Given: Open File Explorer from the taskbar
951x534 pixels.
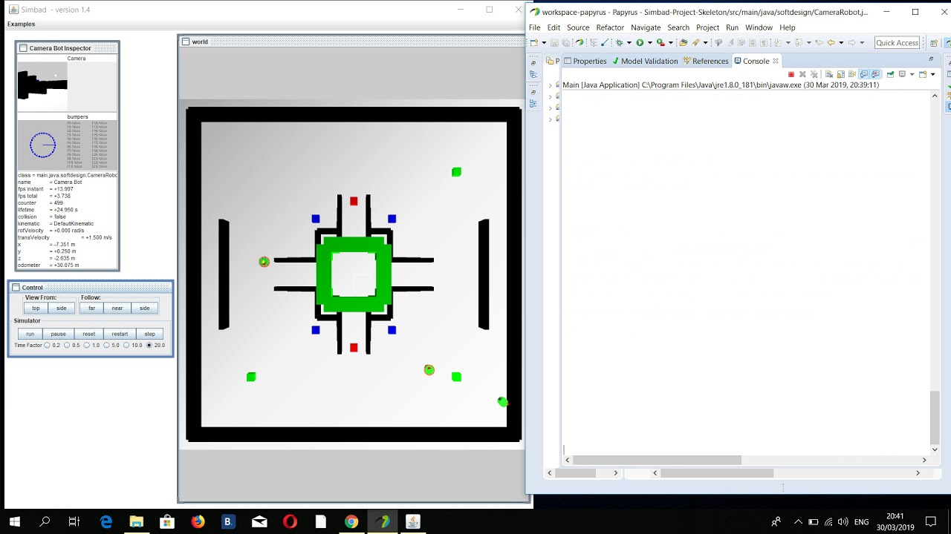Looking at the screenshot, I should pyautogui.click(x=136, y=521).
